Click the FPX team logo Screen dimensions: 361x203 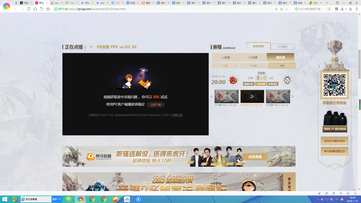(x=233, y=80)
